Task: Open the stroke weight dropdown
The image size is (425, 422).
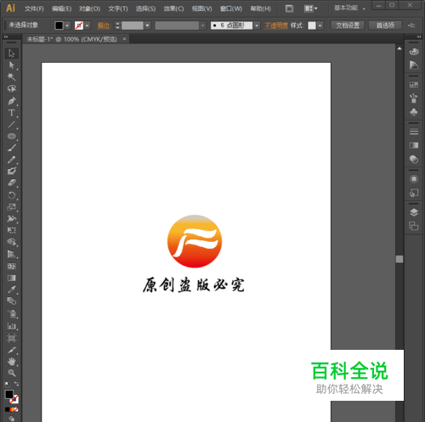Action: click(x=147, y=25)
